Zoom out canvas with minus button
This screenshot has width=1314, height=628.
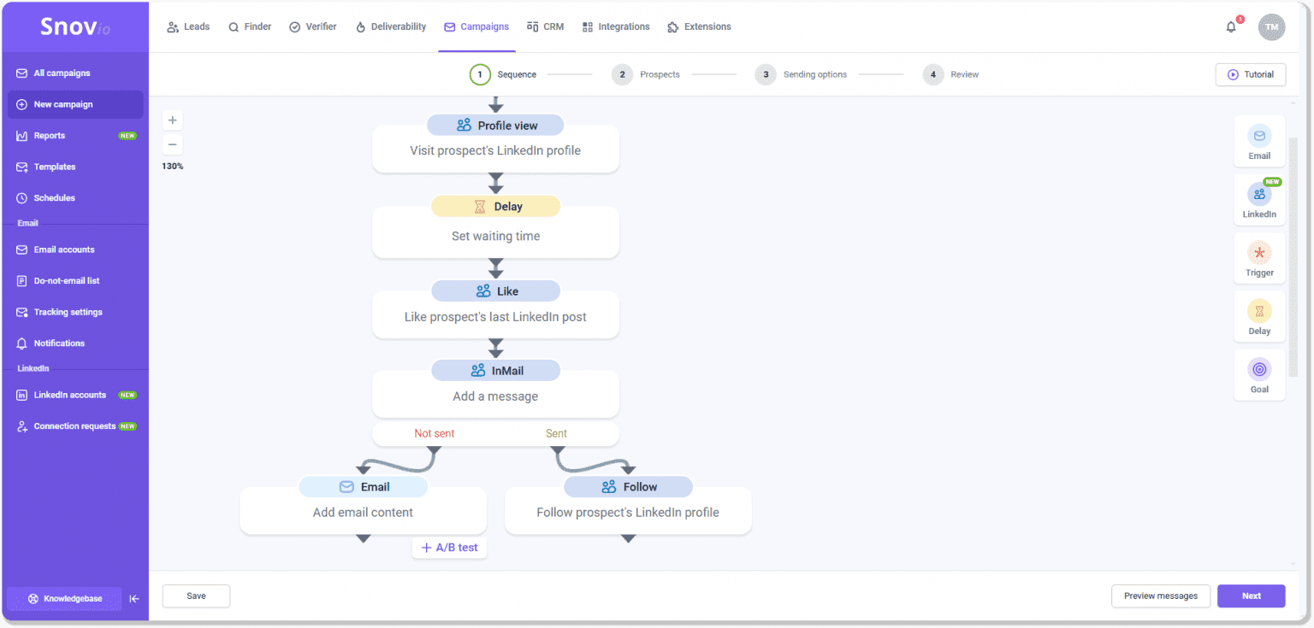point(172,144)
